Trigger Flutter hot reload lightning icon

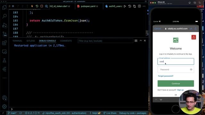point(32,6)
